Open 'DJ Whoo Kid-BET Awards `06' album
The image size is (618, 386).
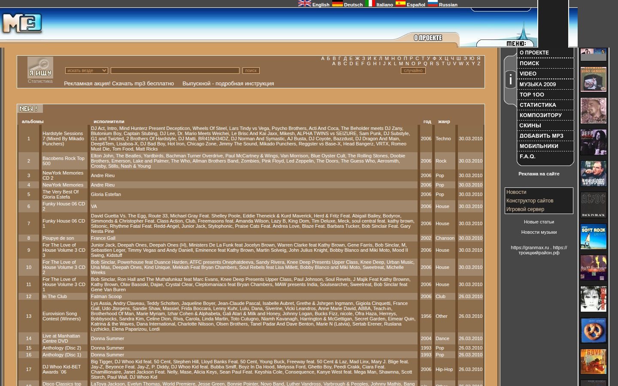coord(62,369)
